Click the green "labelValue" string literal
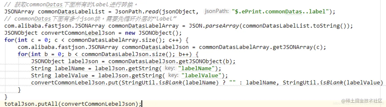This screenshot has width=386, height=107. click(201, 76)
